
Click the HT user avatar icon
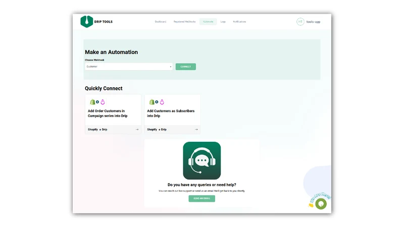300,22
